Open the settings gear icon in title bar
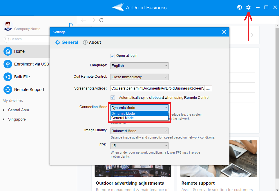Screen dimensions: 279x191 (x=248, y=7)
